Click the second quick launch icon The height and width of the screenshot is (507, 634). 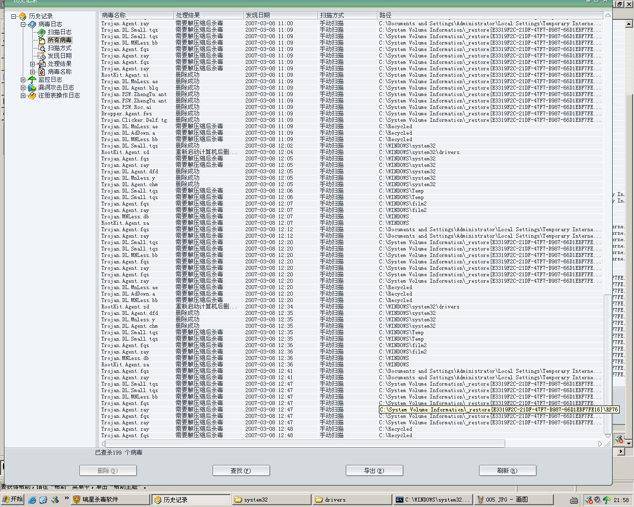[43, 500]
